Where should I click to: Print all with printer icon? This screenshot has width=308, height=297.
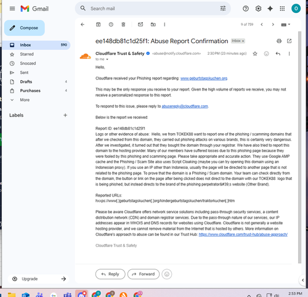point(279,41)
